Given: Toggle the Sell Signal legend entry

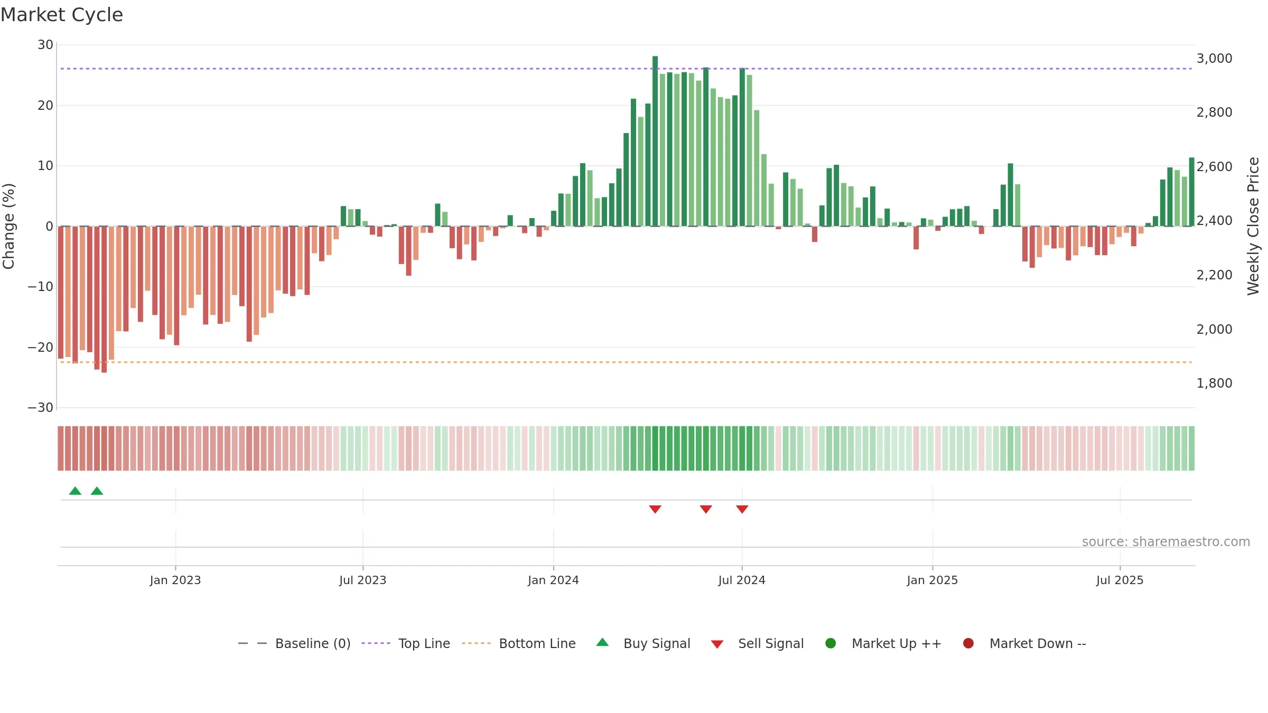Looking at the screenshot, I should click(x=757, y=643).
